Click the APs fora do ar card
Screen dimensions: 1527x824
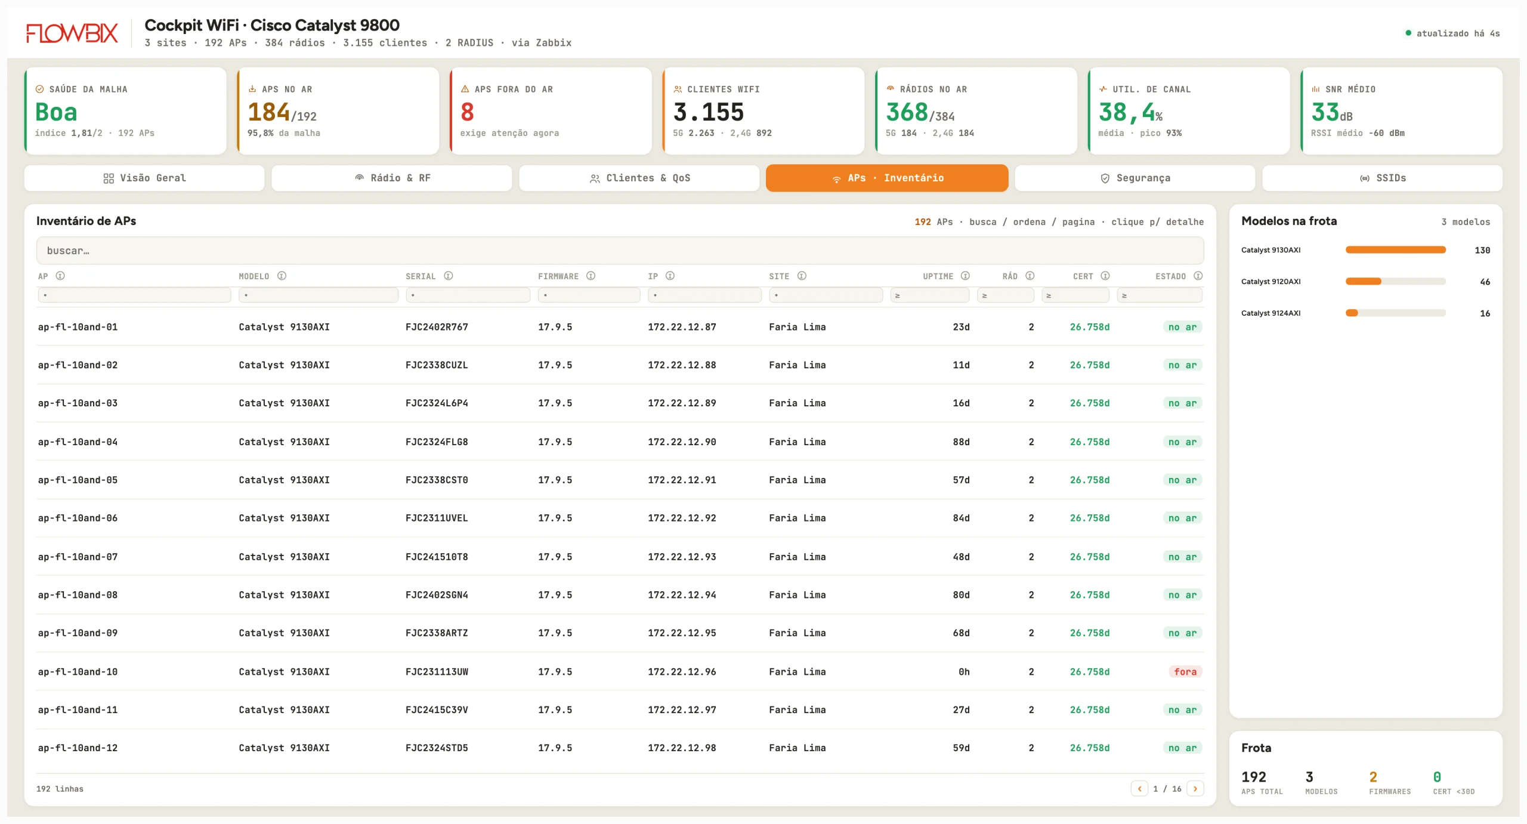tap(551, 111)
